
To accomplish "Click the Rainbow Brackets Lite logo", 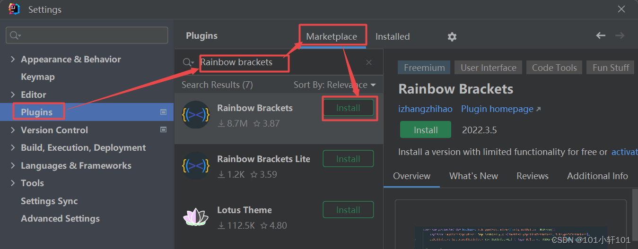I will pyautogui.click(x=196, y=166).
